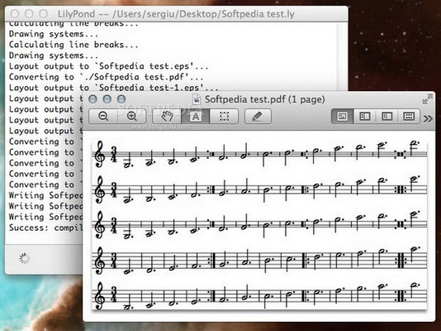Click the last staff in the PDF
Image resolution: width=441 pixels, height=331 pixels.
click(x=260, y=296)
